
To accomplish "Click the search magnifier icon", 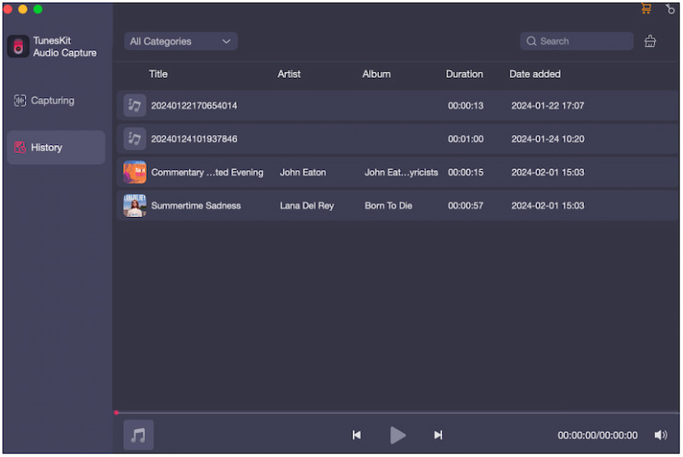I will pyautogui.click(x=531, y=41).
